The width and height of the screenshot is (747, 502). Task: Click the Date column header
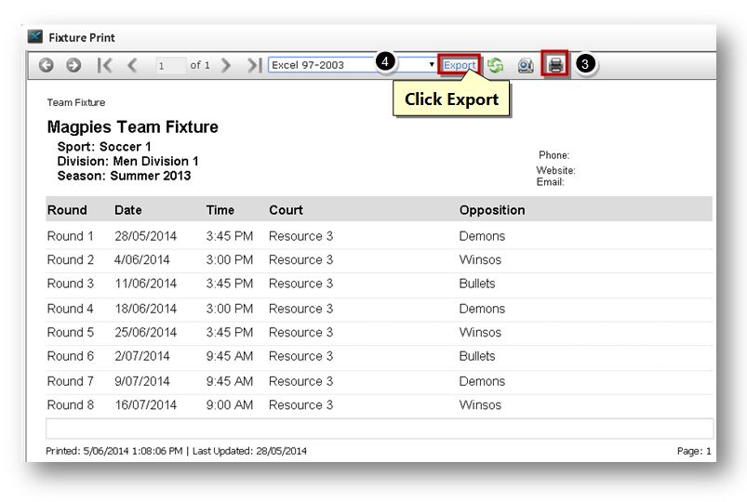point(128,210)
